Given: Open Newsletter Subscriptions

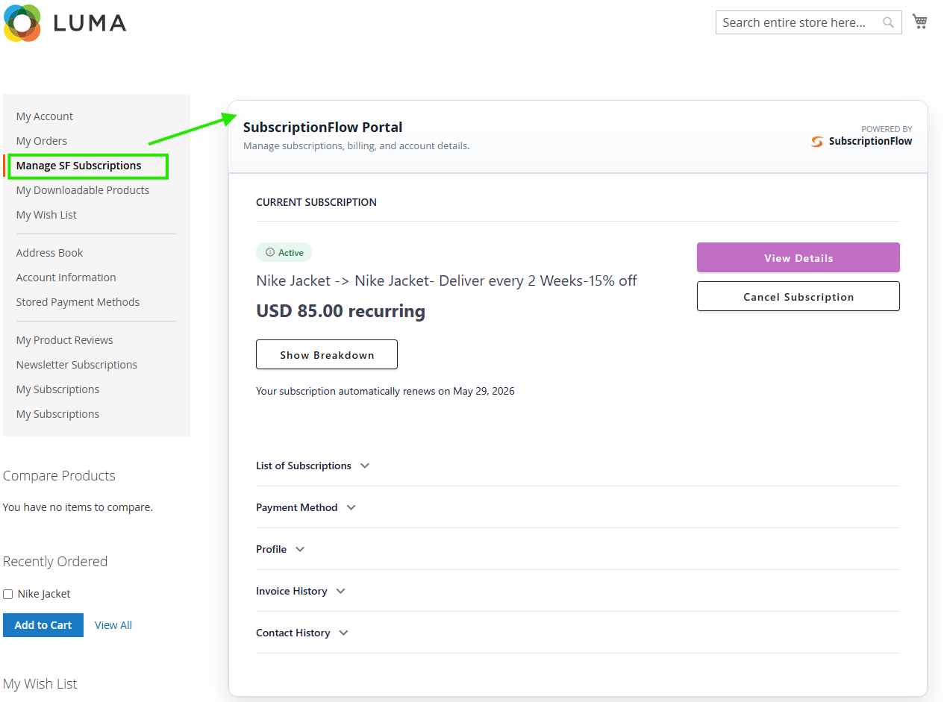Looking at the screenshot, I should [x=77, y=365].
